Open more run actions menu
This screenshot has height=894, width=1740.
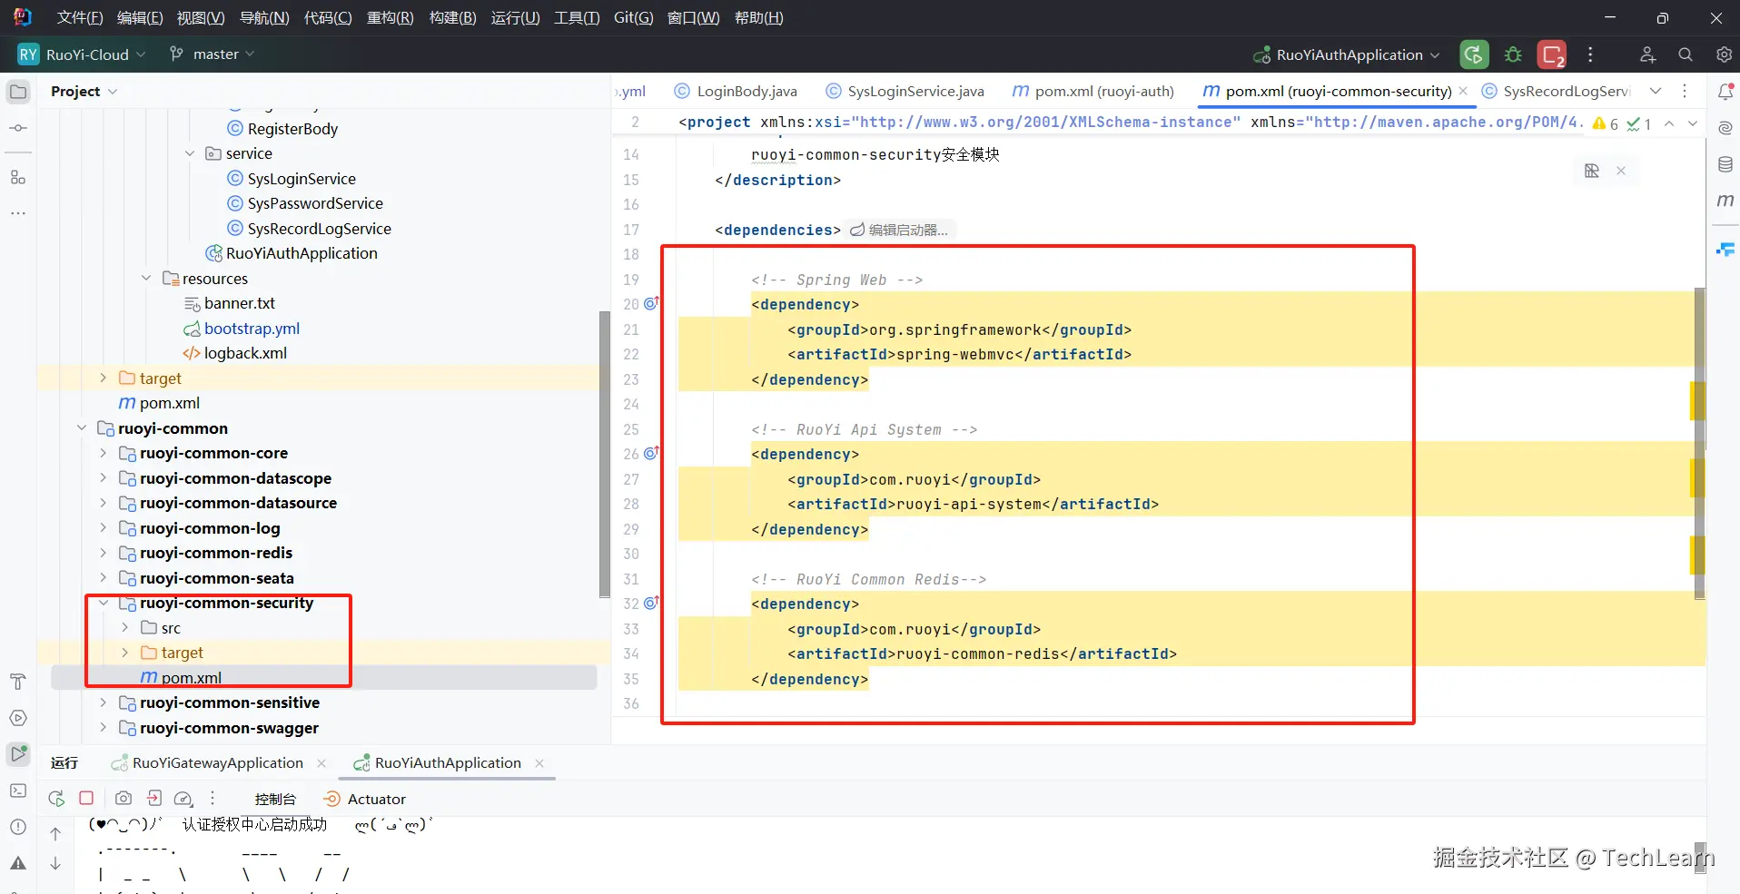(x=1590, y=54)
